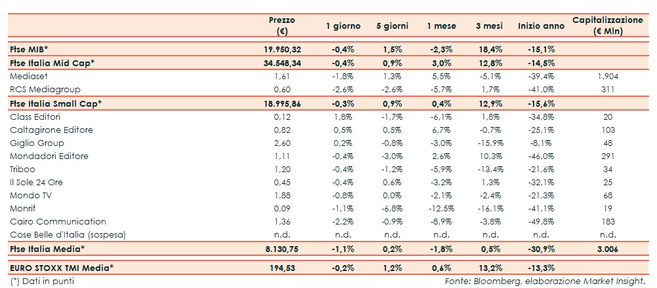
Task: Click the EURO STOXX TMI Media* label
Action: tap(62, 268)
